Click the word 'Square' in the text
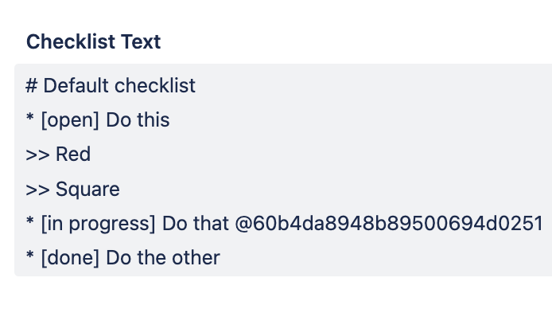This screenshot has width=552, height=309. (x=87, y=190)
